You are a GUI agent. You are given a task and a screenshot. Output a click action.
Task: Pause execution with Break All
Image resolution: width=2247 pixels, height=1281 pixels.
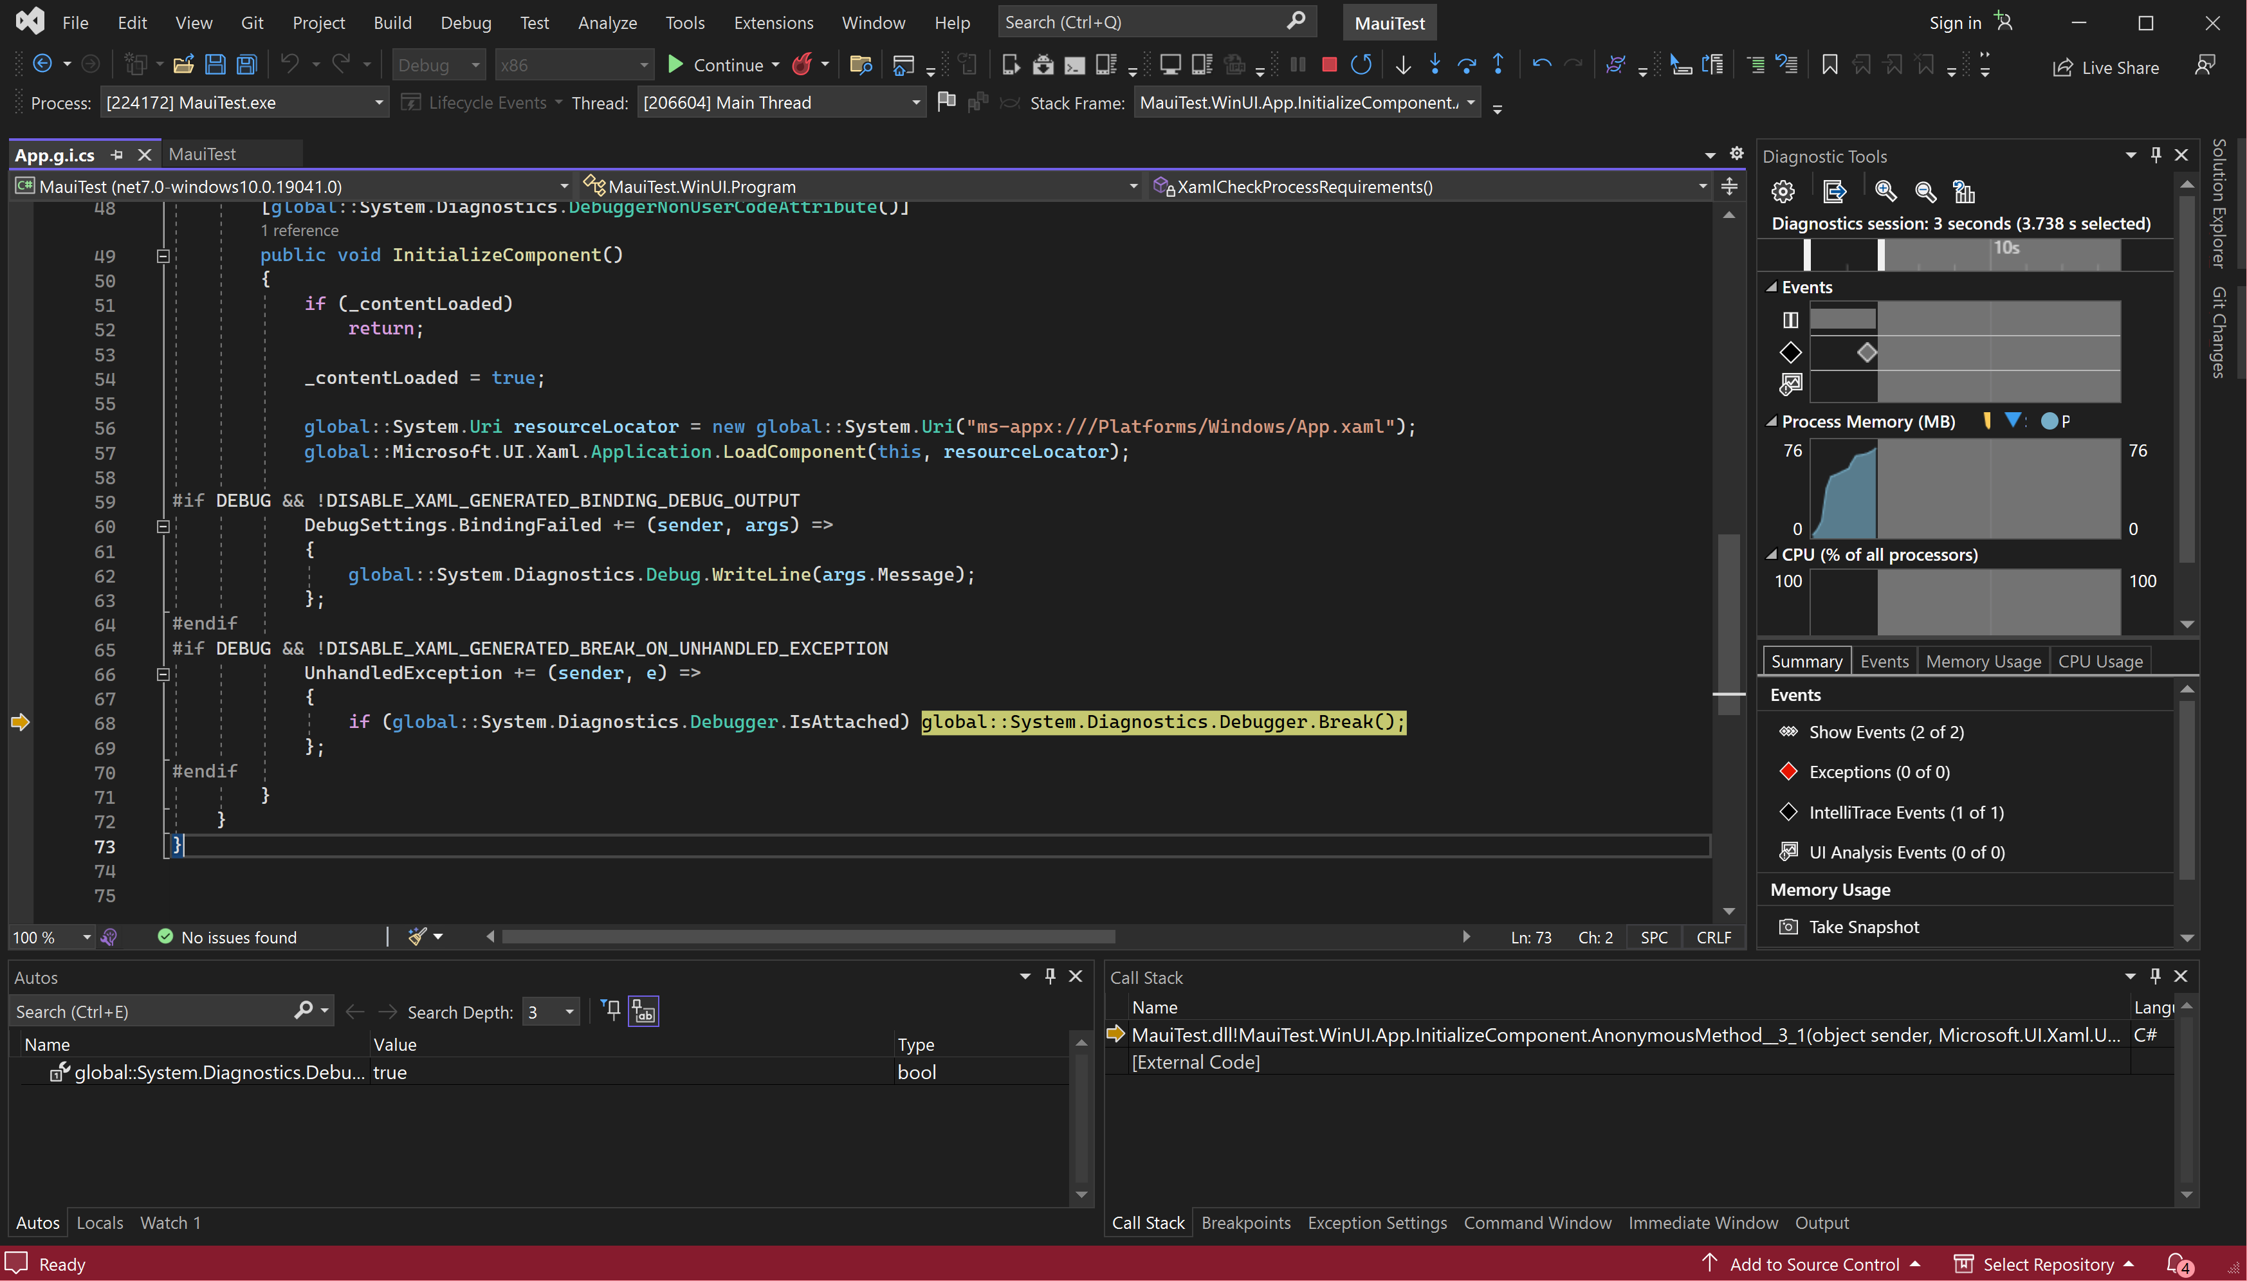click(1298, 65)
